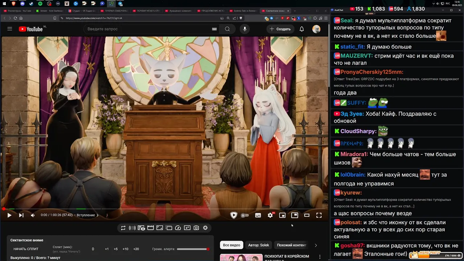Reload the page
The width and height of the screenshot is (464, 261).
(x=15, y=18)
